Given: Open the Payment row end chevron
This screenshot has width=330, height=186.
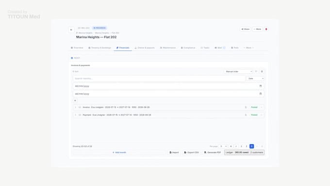Looking at the screenshot, I should pos(262,115).
